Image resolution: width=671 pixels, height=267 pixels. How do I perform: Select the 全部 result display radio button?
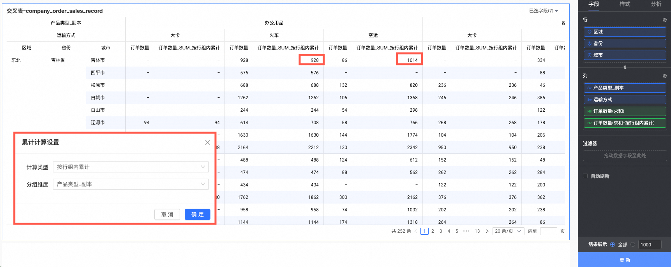coord(613,244)
